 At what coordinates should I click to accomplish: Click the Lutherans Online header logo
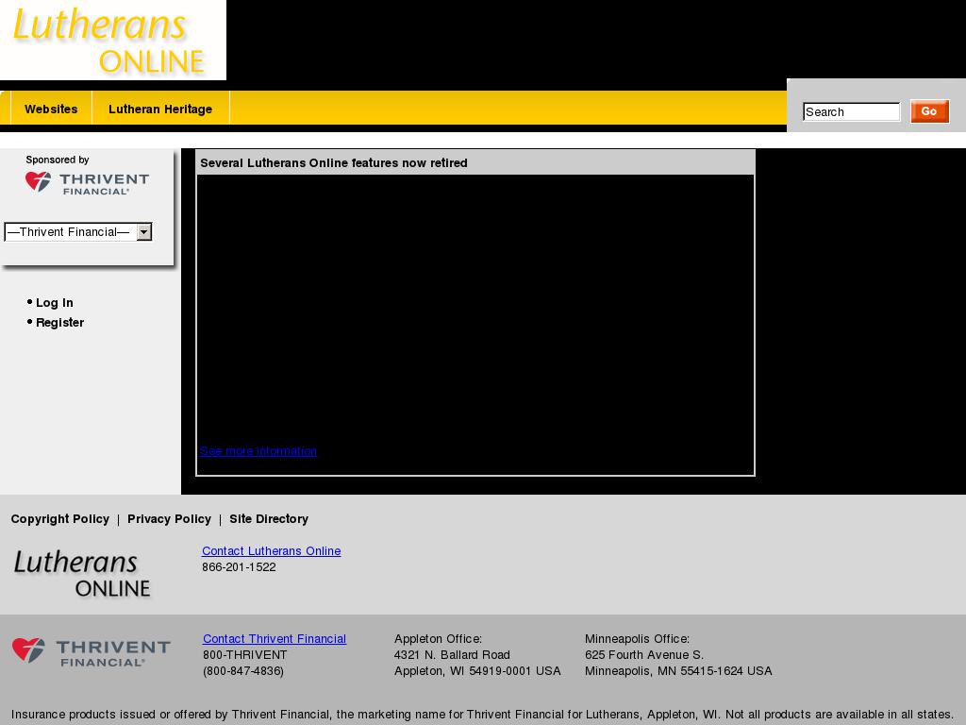(113, 40)
